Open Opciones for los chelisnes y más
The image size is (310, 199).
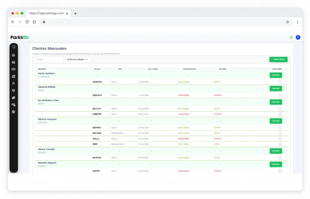coord(276,102)
